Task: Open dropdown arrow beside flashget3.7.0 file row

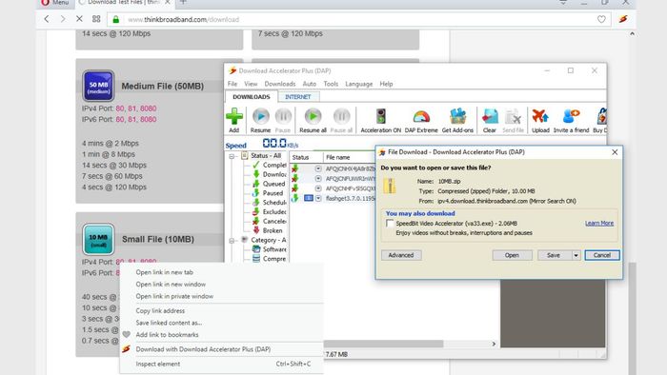Action: tap(318, 198)
